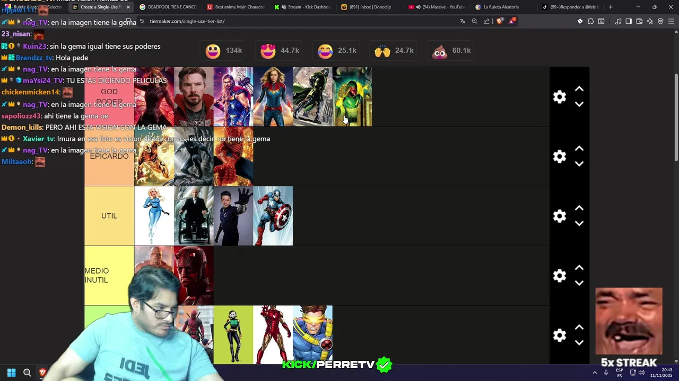This screenshot has height=381, width=679.
Task: Select Doctor Doom image in GOD PODER
Action: 312,97
